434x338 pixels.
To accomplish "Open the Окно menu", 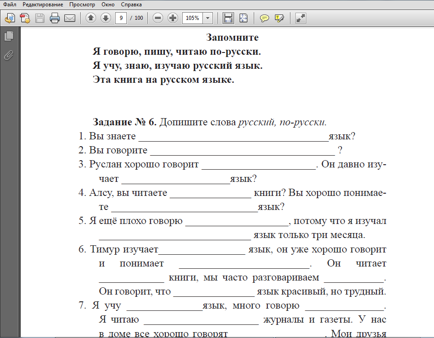I will (108, 5).
